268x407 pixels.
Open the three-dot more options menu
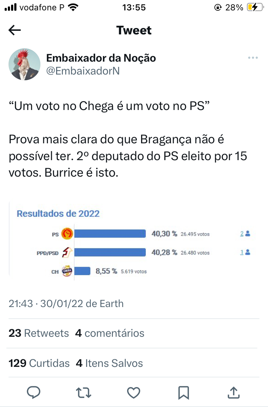tap(253, 58)
